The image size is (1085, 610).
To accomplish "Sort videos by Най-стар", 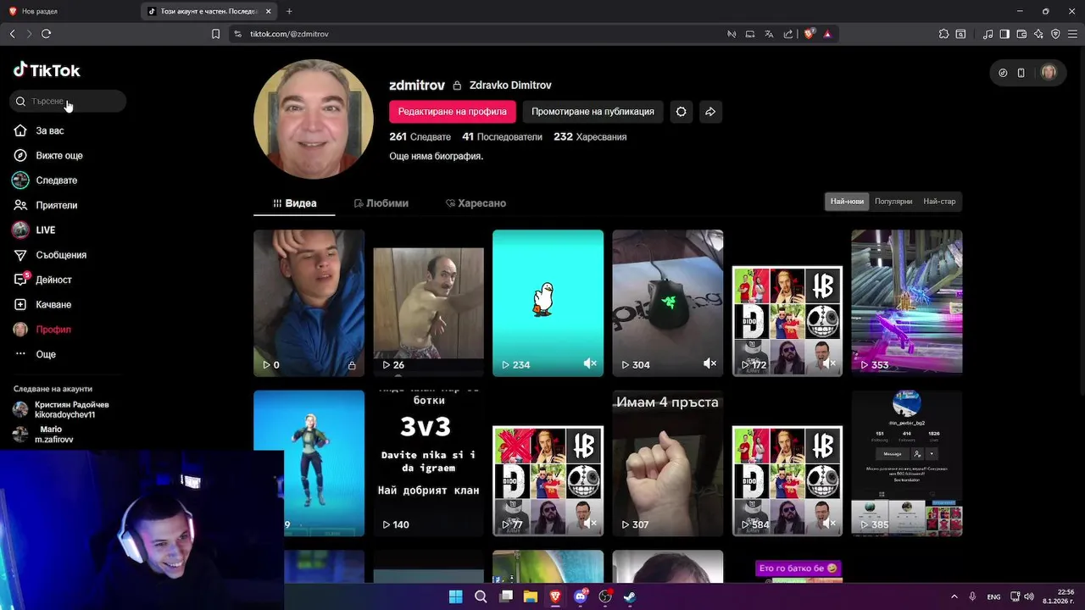I will click(939, 202).
